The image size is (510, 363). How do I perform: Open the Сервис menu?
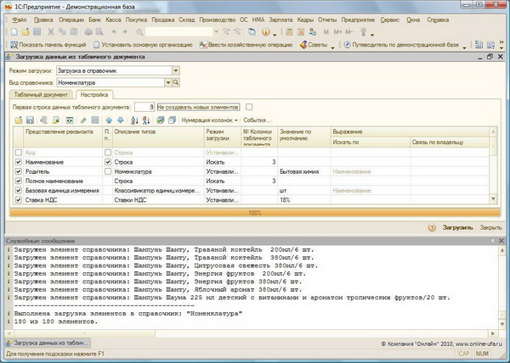tap(389, 20)
